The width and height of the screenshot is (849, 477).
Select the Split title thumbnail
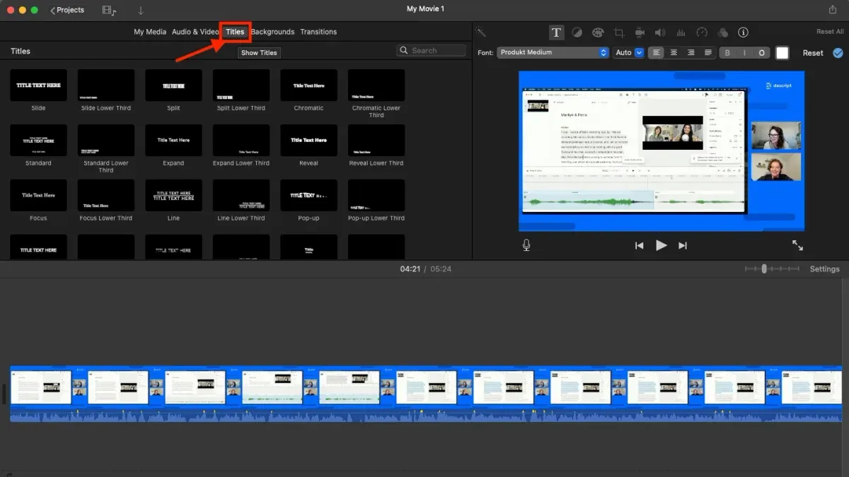[x=173, y=85]
